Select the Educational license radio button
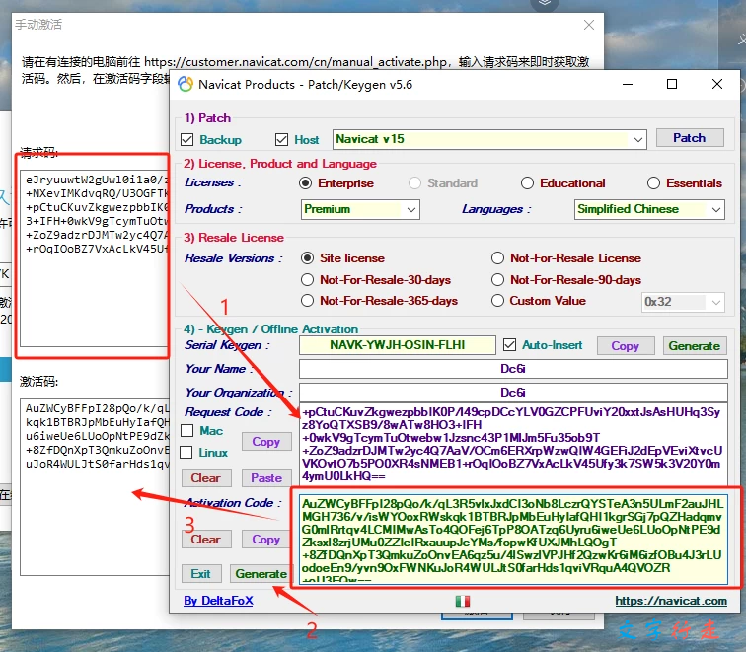 [x=527, y=183]
